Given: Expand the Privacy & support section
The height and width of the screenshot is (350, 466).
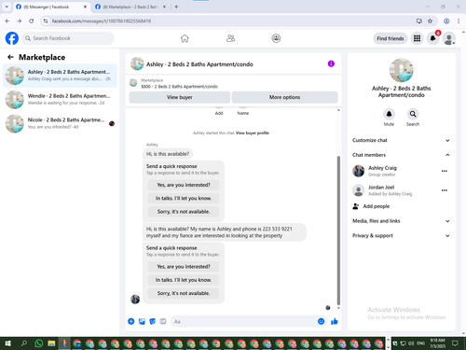Looking at the screenshot, I should pyautogui.click(x=401, y=235).
